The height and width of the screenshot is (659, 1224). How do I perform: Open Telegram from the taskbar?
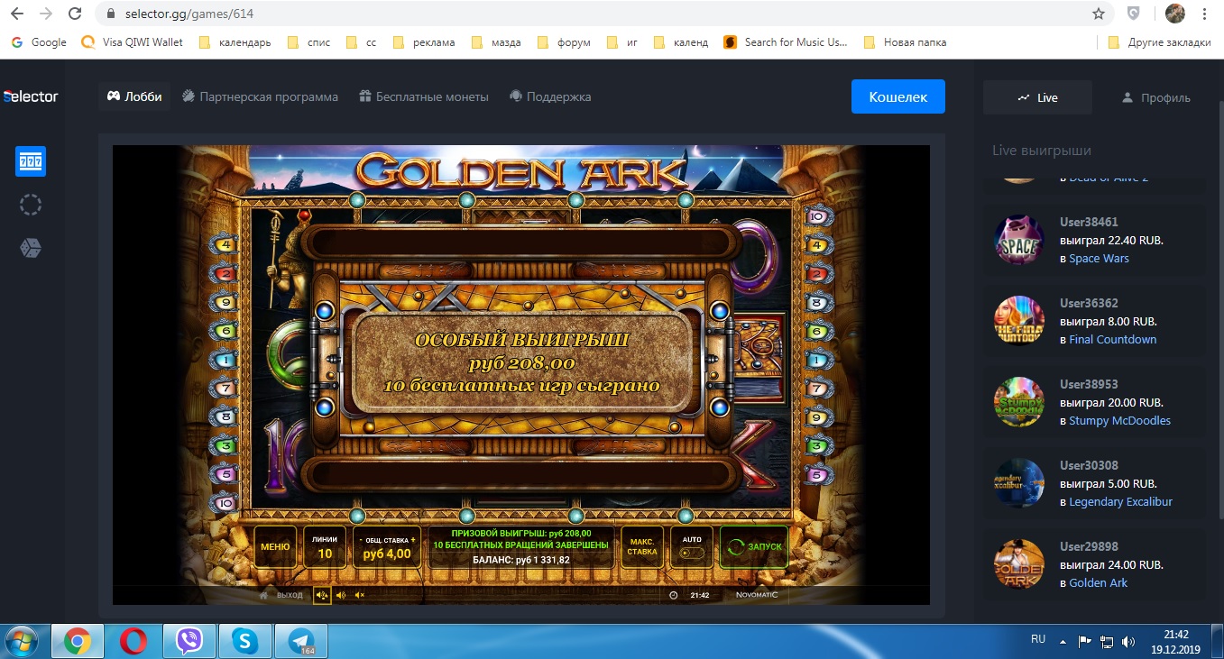[x=300, y=641]
